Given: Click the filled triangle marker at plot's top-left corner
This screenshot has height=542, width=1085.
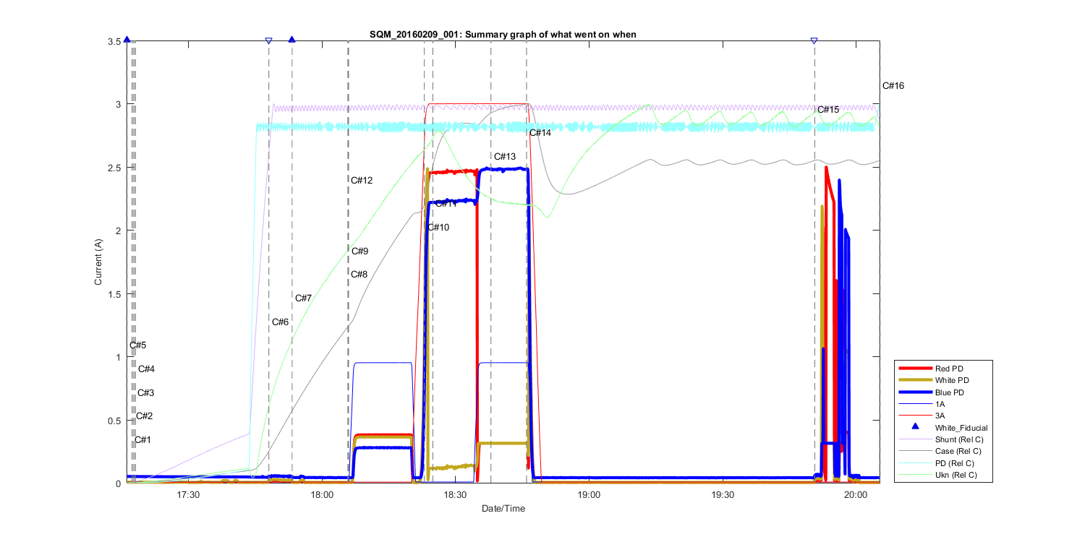Looking at the screenshot, I should (x=127, y=40).
